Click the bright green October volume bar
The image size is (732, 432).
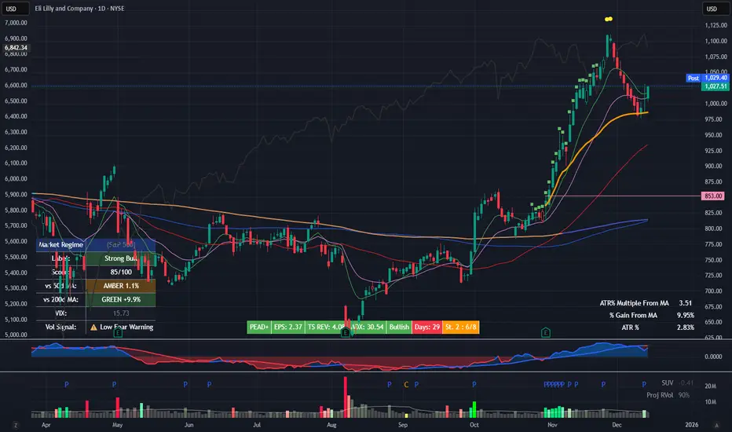point(474,409)
